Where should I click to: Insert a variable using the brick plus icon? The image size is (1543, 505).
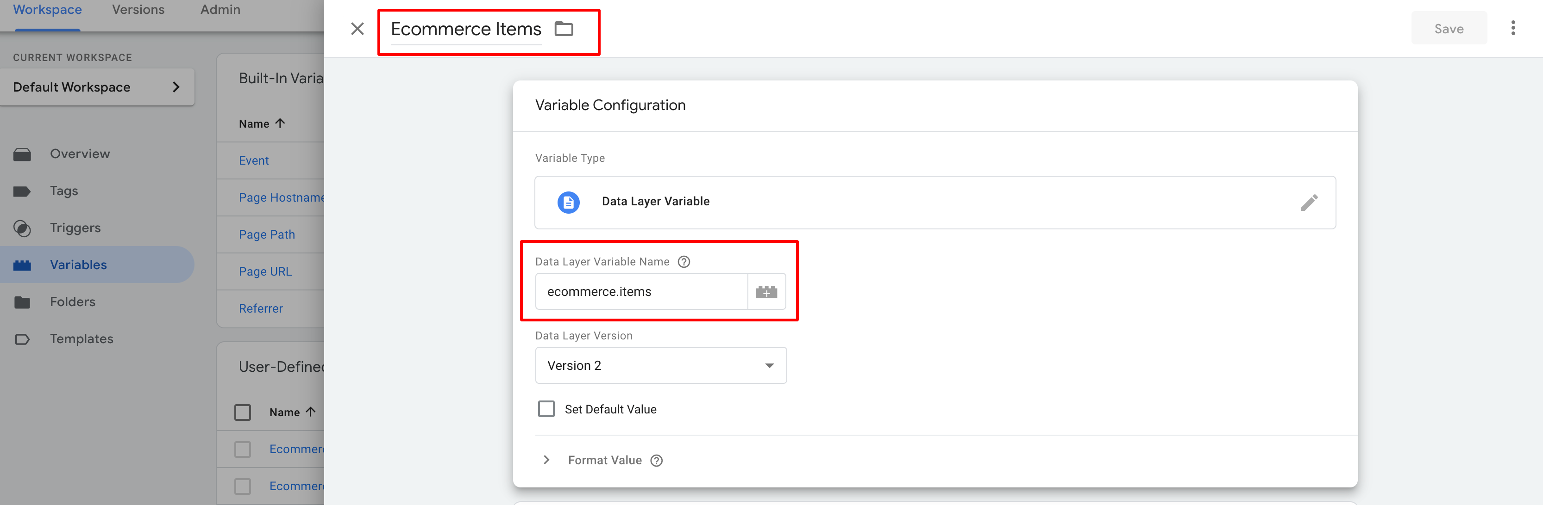coord(766,292)
